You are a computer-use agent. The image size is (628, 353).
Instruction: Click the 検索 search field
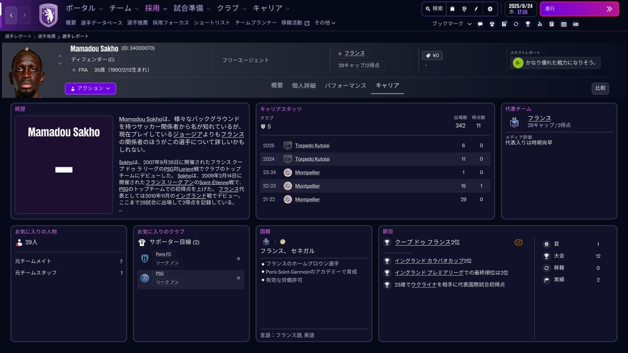[x=434, y=9]
